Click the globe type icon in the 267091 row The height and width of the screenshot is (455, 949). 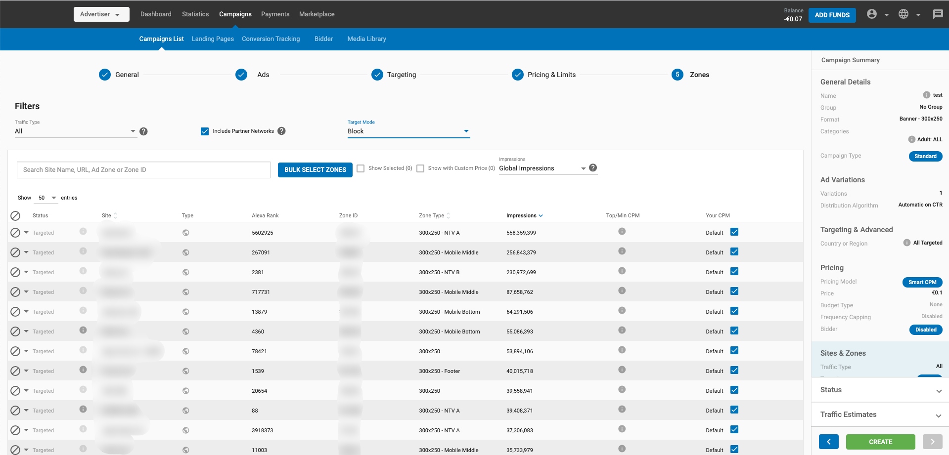[186, 252]
